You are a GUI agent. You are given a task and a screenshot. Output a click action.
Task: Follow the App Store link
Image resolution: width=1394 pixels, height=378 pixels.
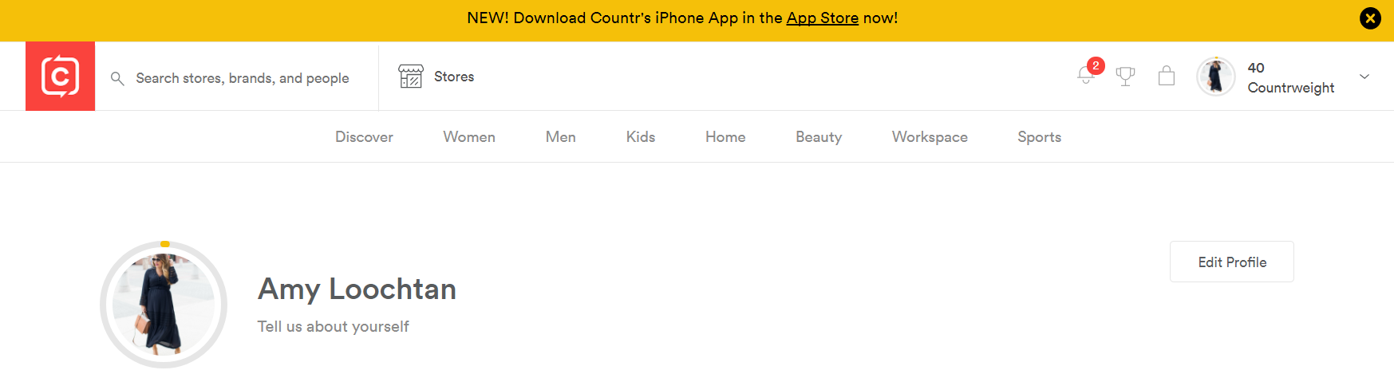click(x=823, y=18)
